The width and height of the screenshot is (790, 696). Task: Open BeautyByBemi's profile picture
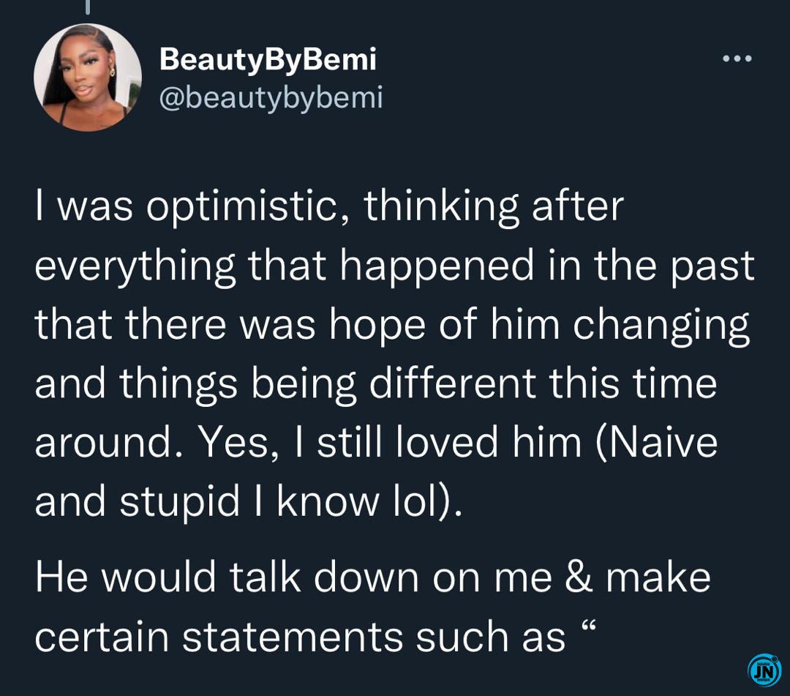coord(88,78)
